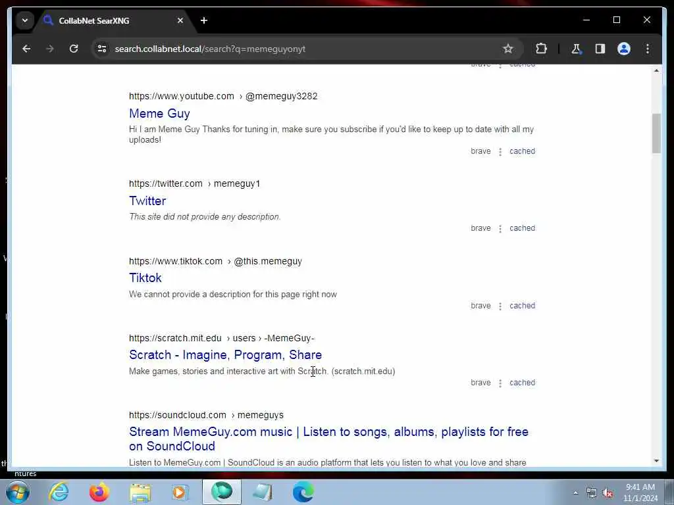
Task: Click the forward navigation arrow
Action: pyautogui.click(x=50, y=49)
